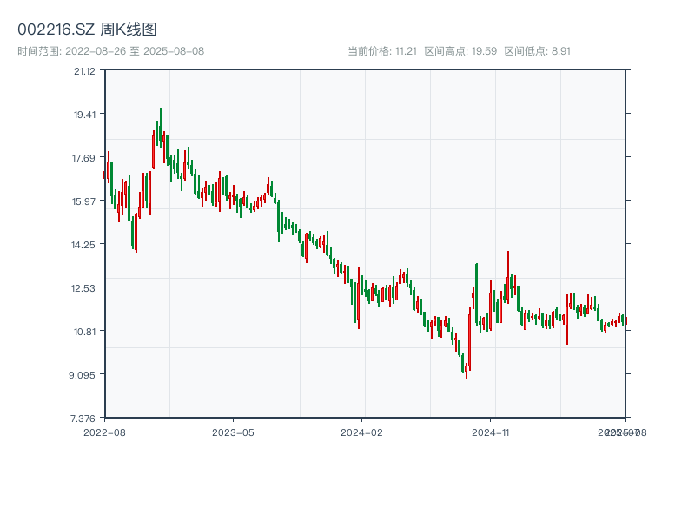Click the 区间高点 19.59 label
The image size is (695, 521).
coord(460,51)
